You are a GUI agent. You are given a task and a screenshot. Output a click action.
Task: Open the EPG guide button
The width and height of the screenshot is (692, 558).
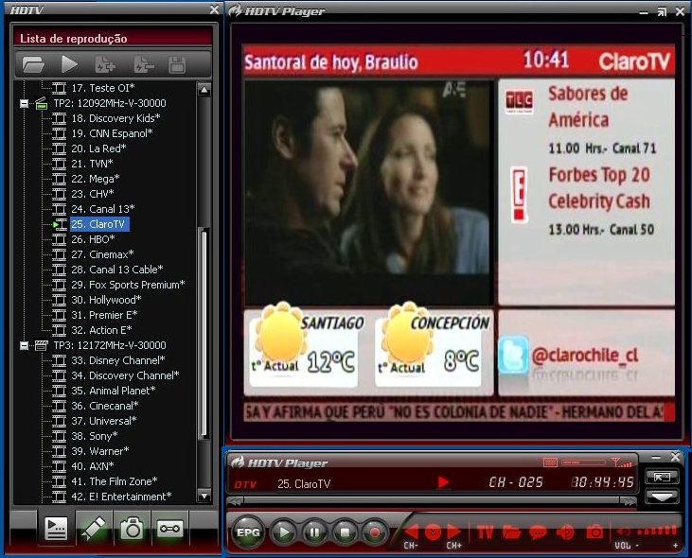pos(248,532)
